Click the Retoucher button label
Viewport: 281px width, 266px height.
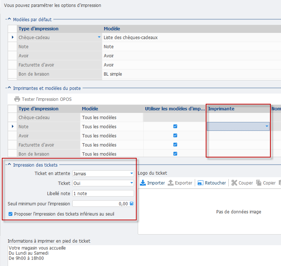[x=216, y=183]
